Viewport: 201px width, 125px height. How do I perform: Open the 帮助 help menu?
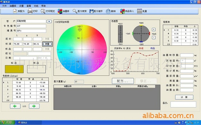44,6
